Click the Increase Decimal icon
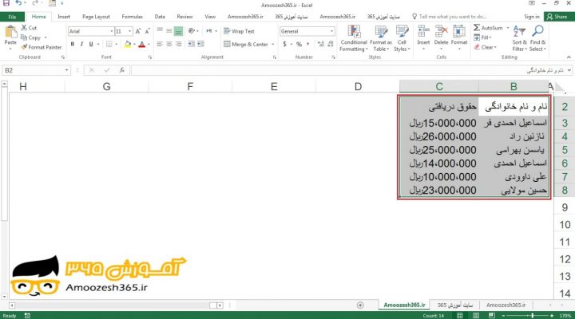Viewport: 575px width, 319px height. pyautogui.click(x=321, y=45)
